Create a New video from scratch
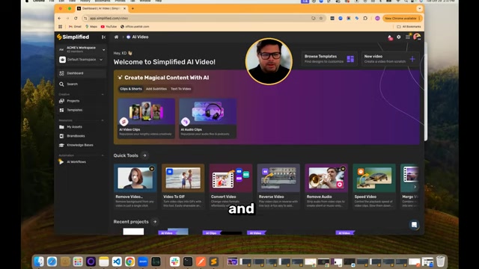 tap(390, 59)
